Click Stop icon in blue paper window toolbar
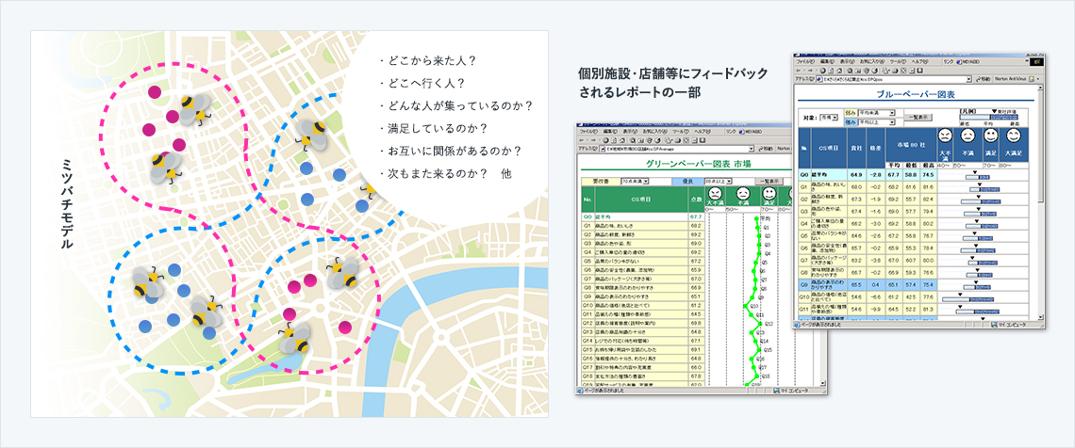1075x448 pixels. pyautogui.click(x=822, y=71)
